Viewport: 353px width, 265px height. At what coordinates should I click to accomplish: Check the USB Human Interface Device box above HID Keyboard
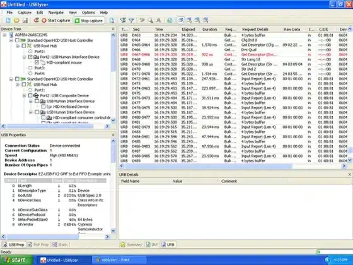click(x=37, y=101)
